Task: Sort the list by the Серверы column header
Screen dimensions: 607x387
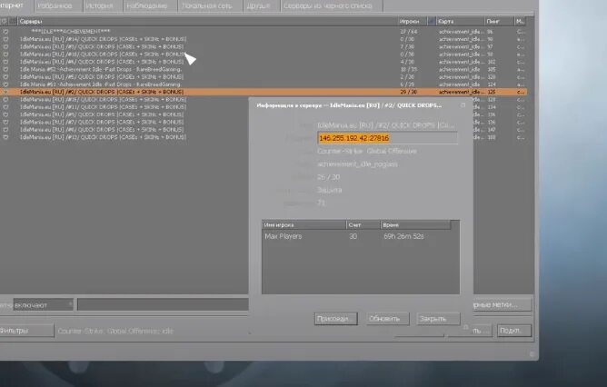Action: click(207, 22)
